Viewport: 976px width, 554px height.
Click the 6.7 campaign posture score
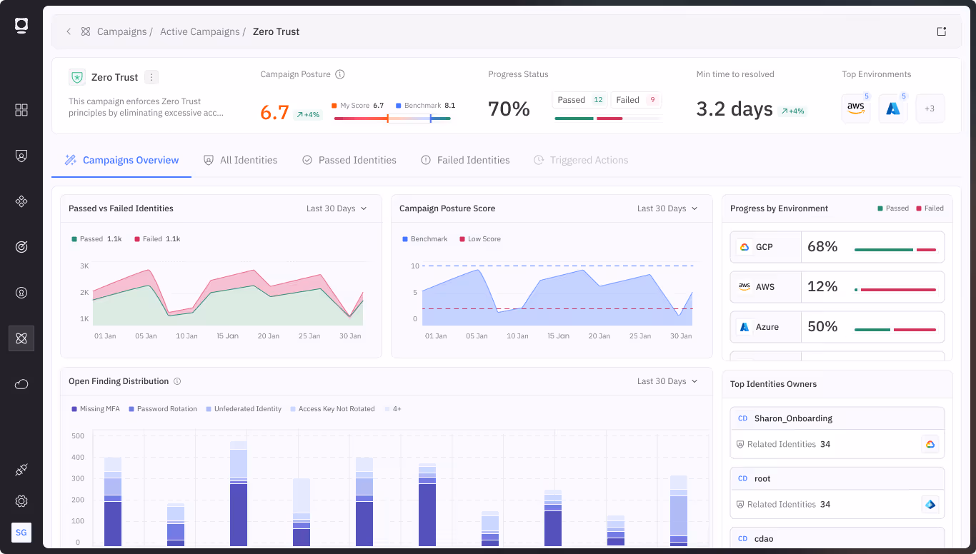(274, 113)
